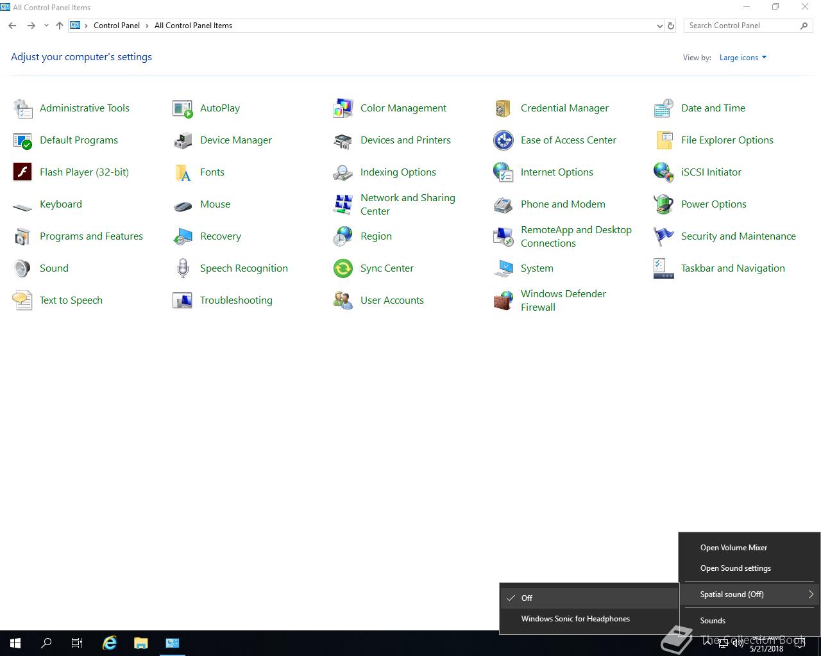Image resolution: width=821 pixels, height=656 pixels.
Task: Select Open Volume Mixer from menu
Action: (x=749, y=548)
